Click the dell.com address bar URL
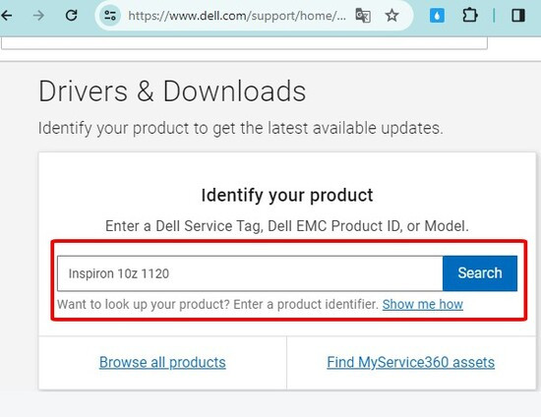This screenshot has height=417, width=541. pyautogui.click(x=237, y=16)
